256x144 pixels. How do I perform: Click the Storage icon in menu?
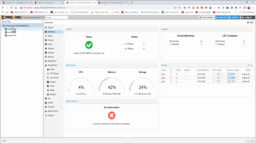coord(46,52)
